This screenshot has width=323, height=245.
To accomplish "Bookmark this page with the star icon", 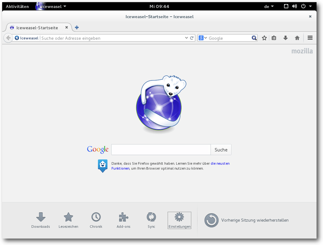I will tap(264, 38).
